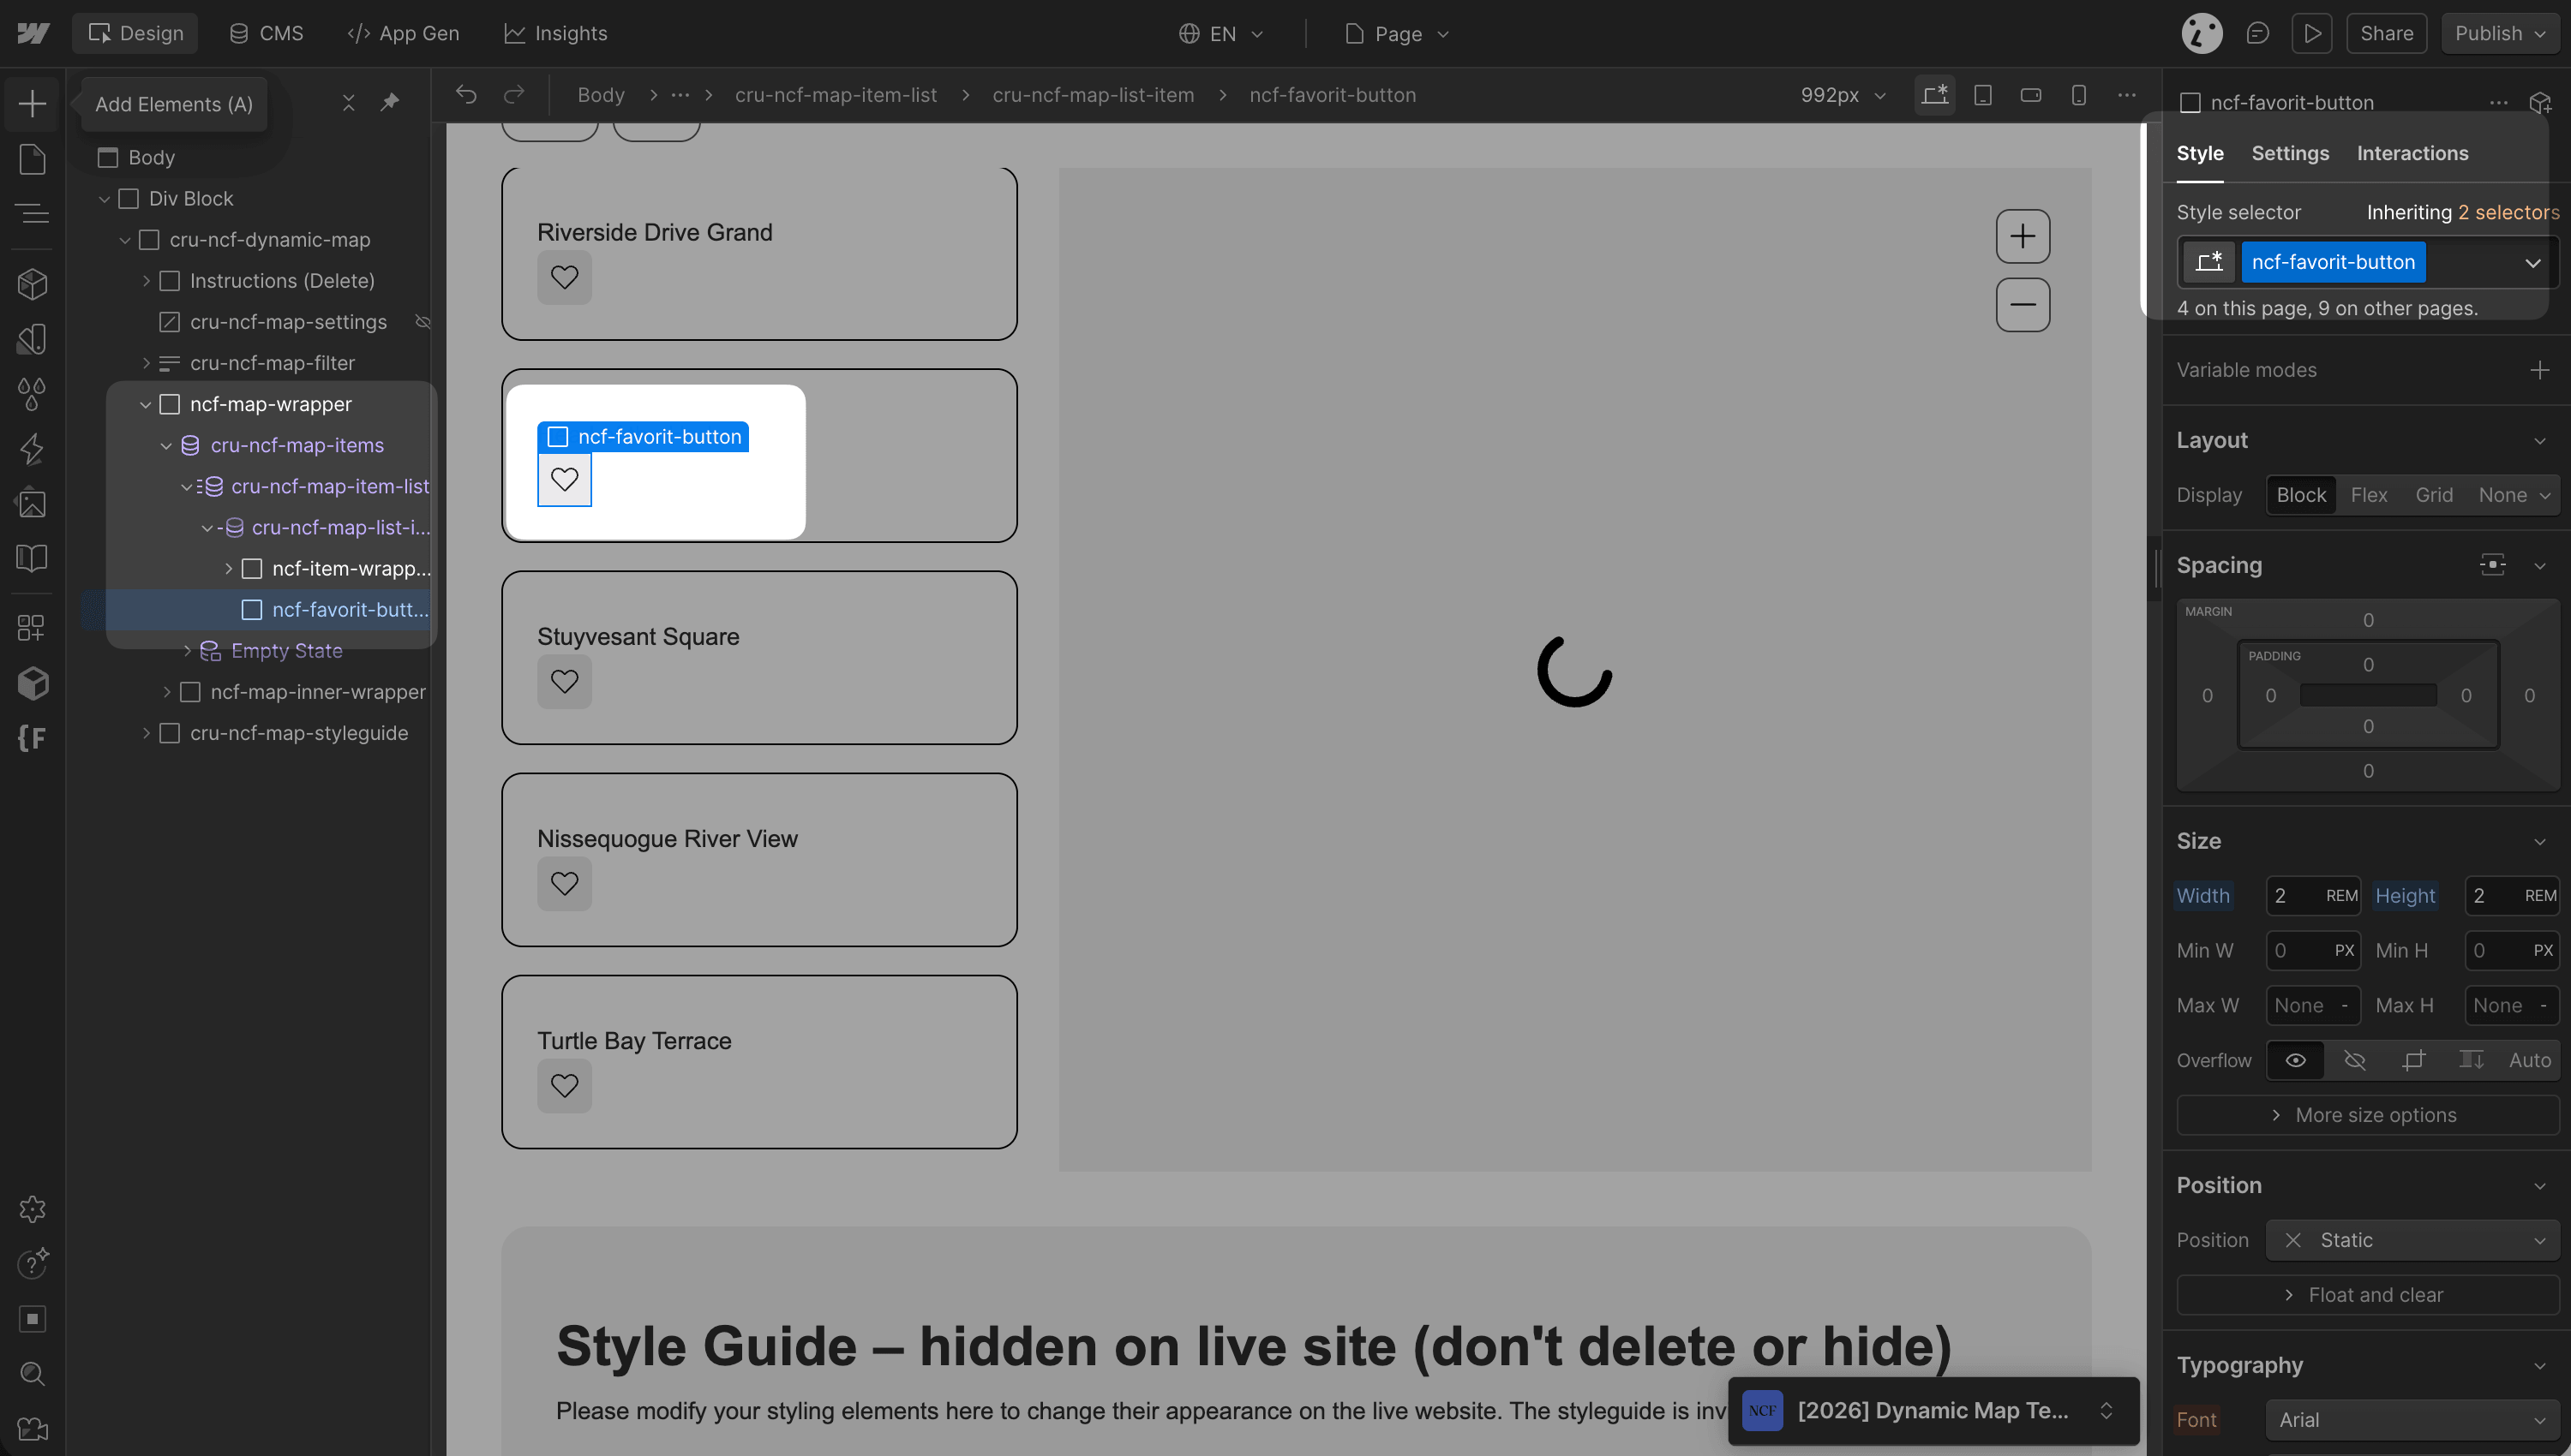Expand the Instructions (Delete) node
The height and width of the screenshot is (1456, 2571).
click(146, 281)
